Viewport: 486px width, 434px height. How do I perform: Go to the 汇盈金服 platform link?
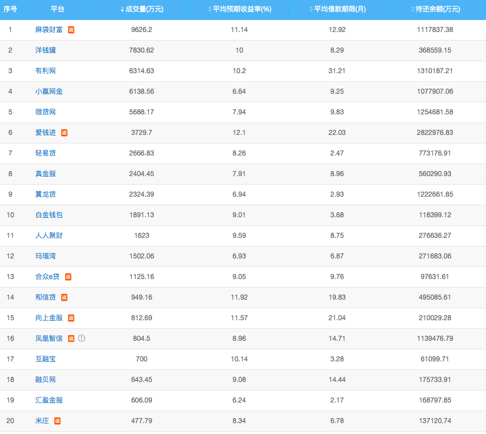(x=49, y=400)
